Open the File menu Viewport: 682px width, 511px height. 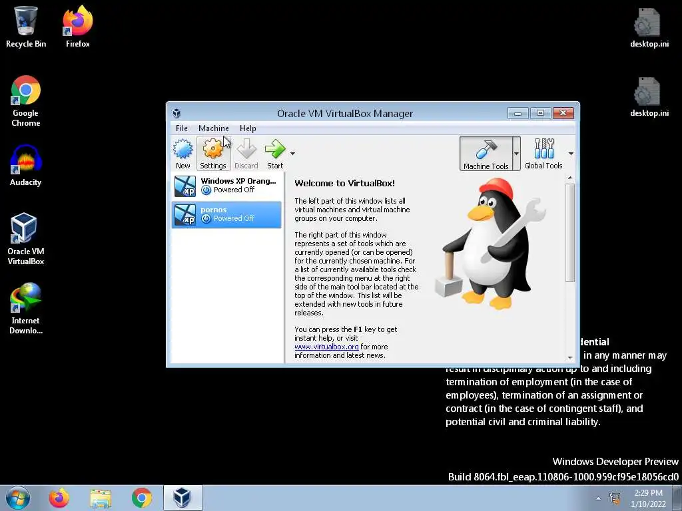(x=181, y=128)
